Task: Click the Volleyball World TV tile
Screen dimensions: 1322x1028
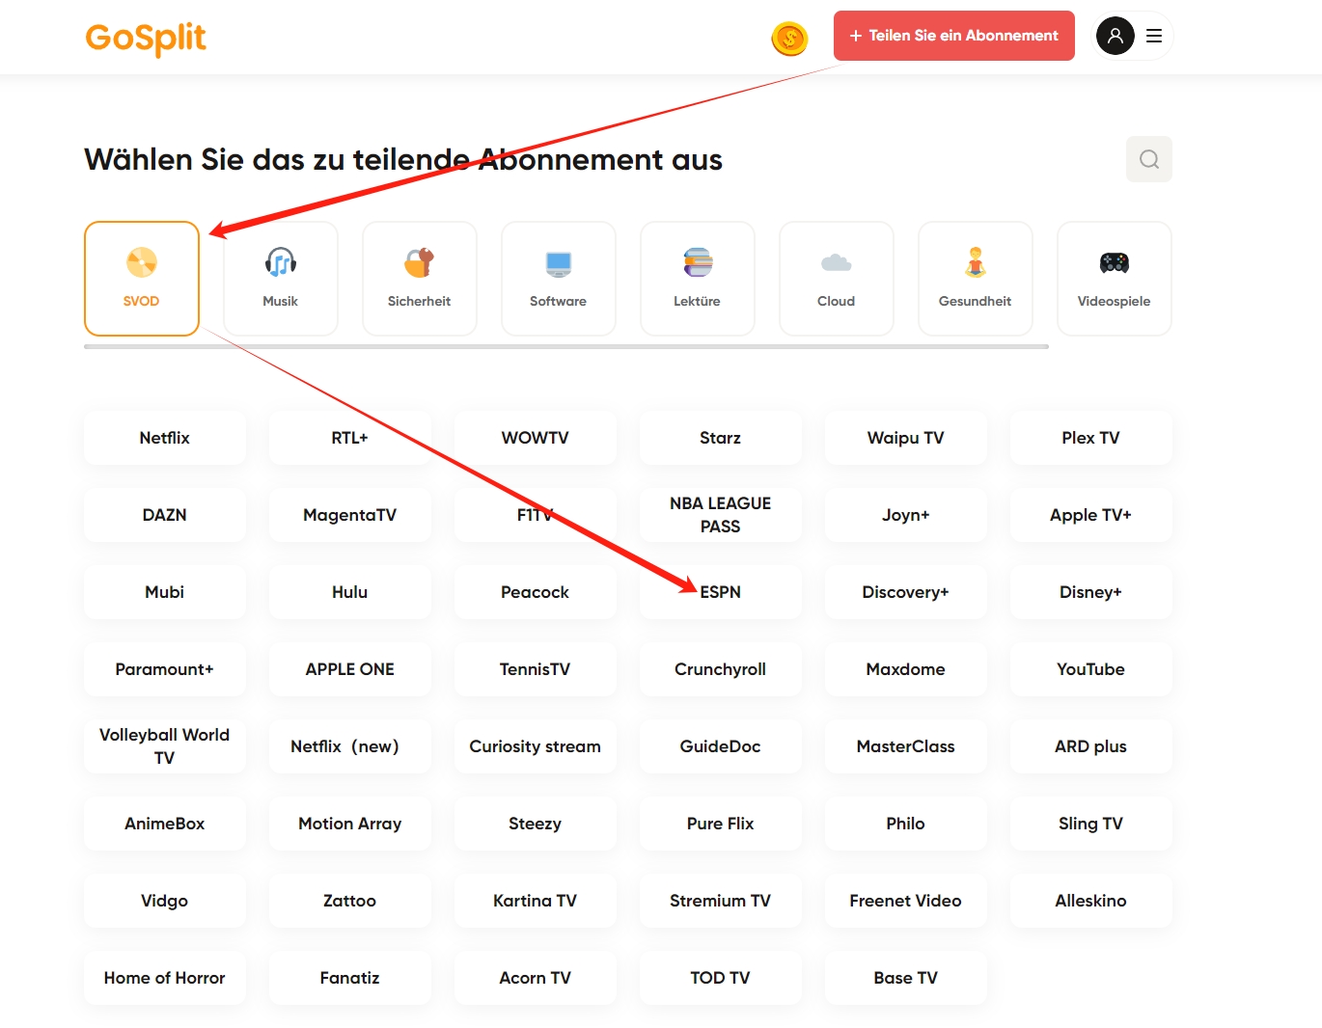Action: [165, 746]
